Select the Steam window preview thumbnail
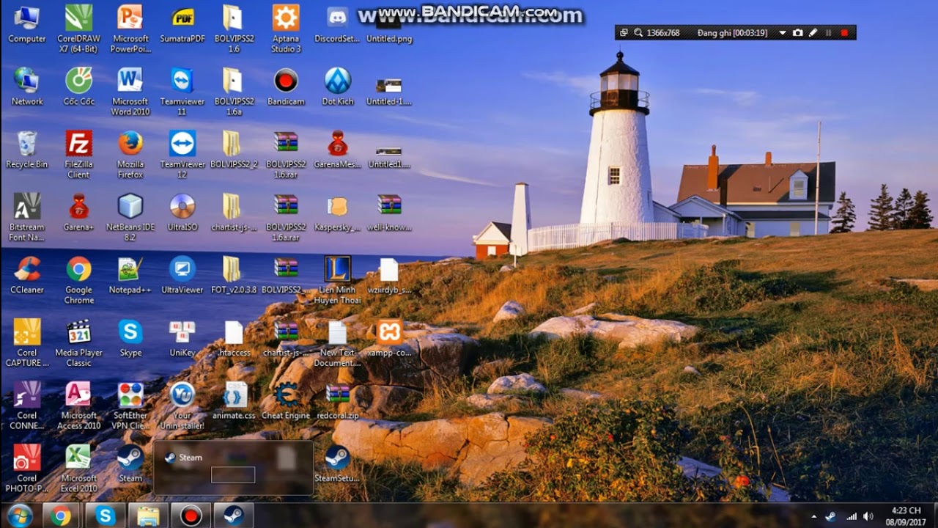Screen dimensions: 938x528 [x=233, y=469]
